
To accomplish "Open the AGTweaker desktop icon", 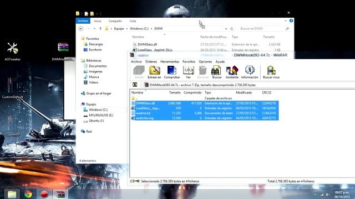I will [x=12, y=51].
